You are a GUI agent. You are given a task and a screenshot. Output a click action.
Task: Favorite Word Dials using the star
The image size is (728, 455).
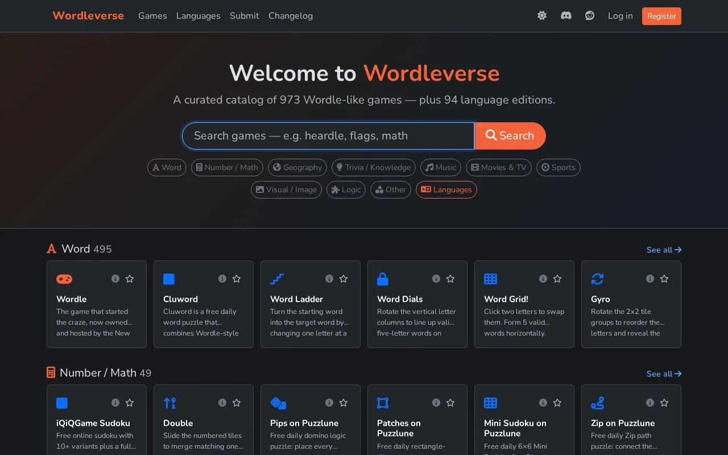(x=450, y=279)
